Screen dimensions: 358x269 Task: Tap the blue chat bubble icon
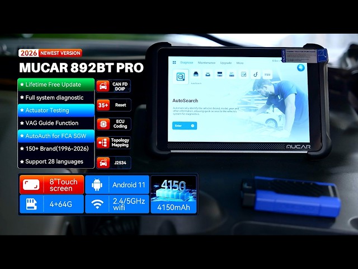[x=301, y=68]
